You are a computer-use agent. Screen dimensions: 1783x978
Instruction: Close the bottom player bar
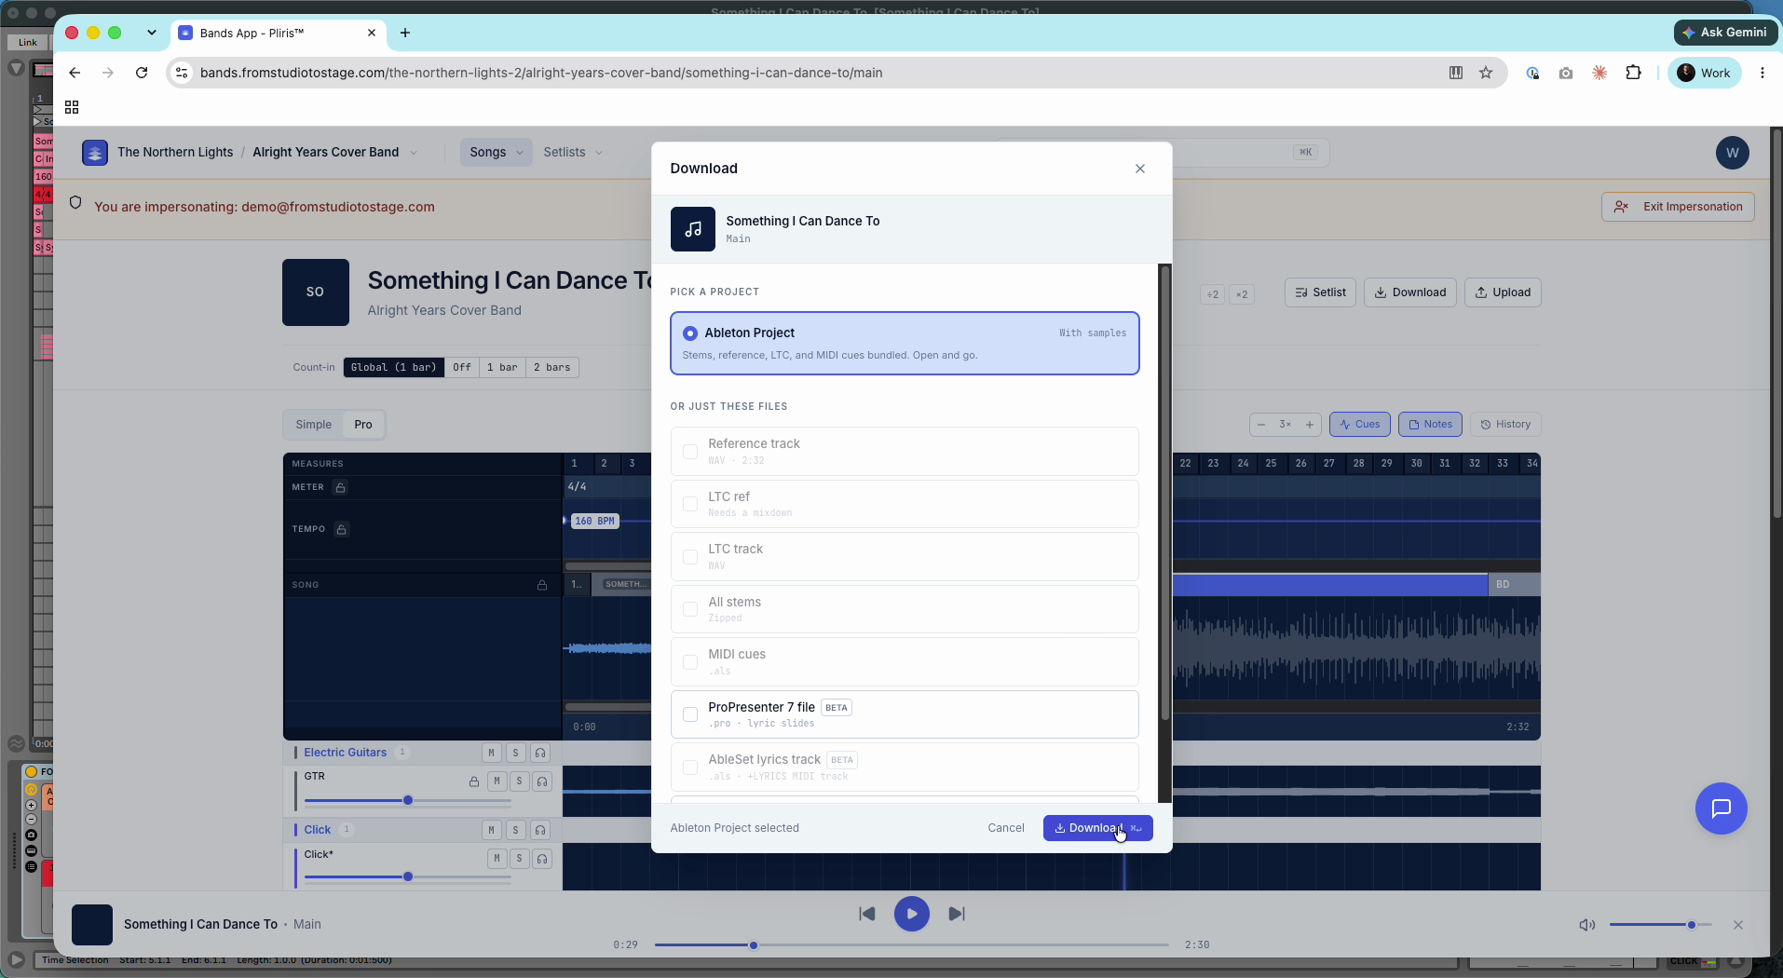pos(1738,925)
